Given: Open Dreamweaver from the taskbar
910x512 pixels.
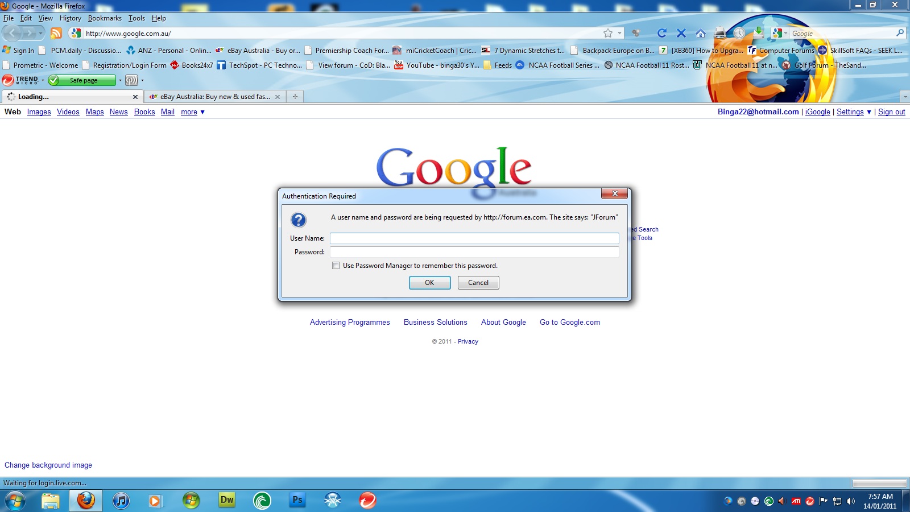Looking at the screenshot, I should (227, 500).
